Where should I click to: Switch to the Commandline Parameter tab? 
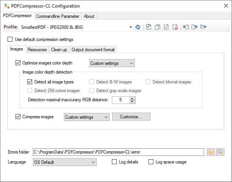click(x=57, y=16)
